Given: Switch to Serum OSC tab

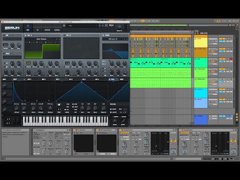Looking at the screenshot, I should pyautogui.click(x=28, y=28).
